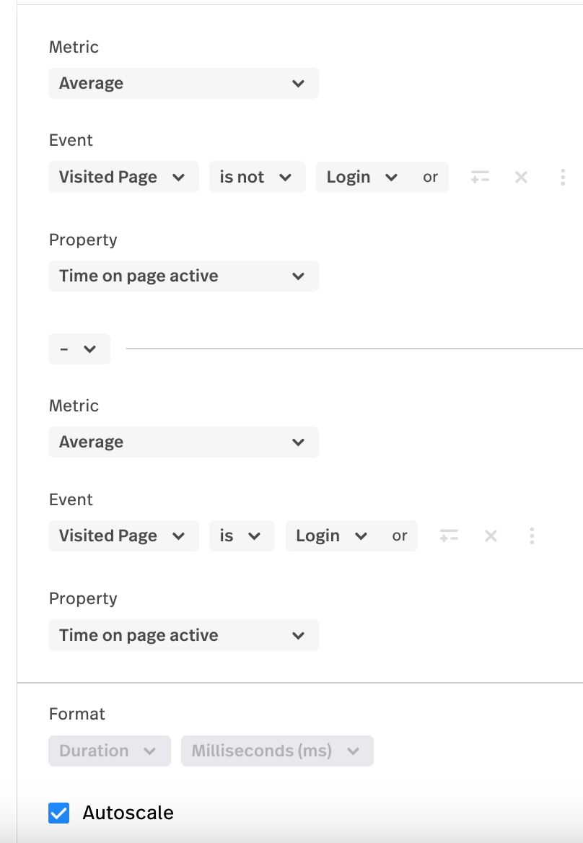The image size is (583, 843).
Task: Expand the second Visited Page event dropdown
Action: coord(123,536)
